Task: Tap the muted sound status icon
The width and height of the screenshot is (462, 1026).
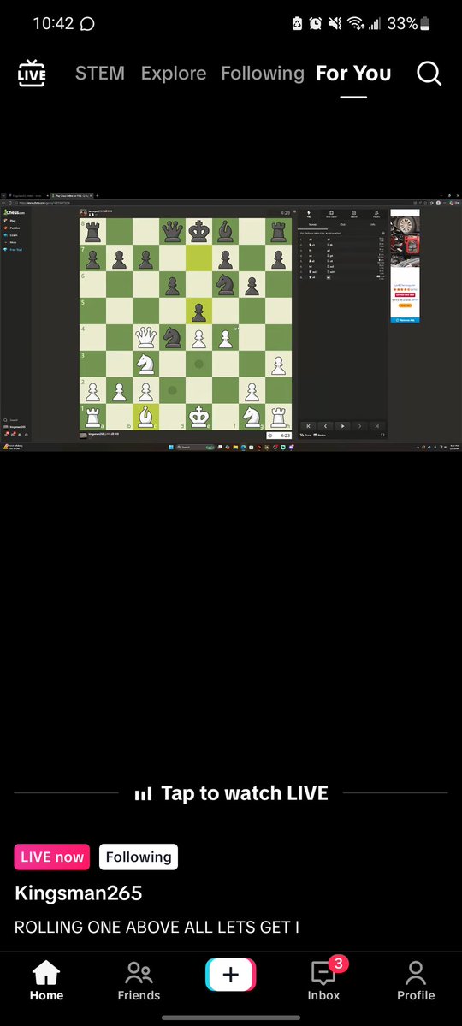Action: 335,24
